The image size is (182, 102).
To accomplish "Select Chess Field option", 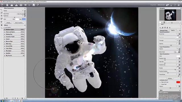I will [160, 84].
